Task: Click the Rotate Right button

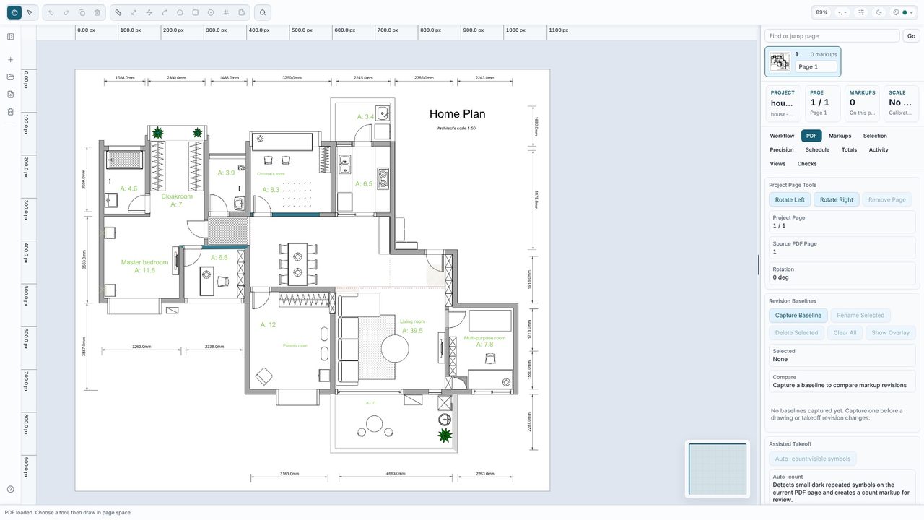Action: 837,199
